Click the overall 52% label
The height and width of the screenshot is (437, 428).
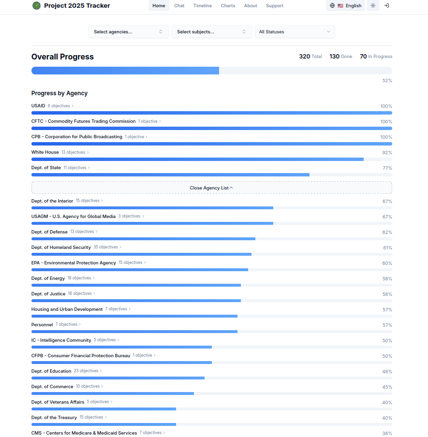pyautogui.click(x=387, y=81)
